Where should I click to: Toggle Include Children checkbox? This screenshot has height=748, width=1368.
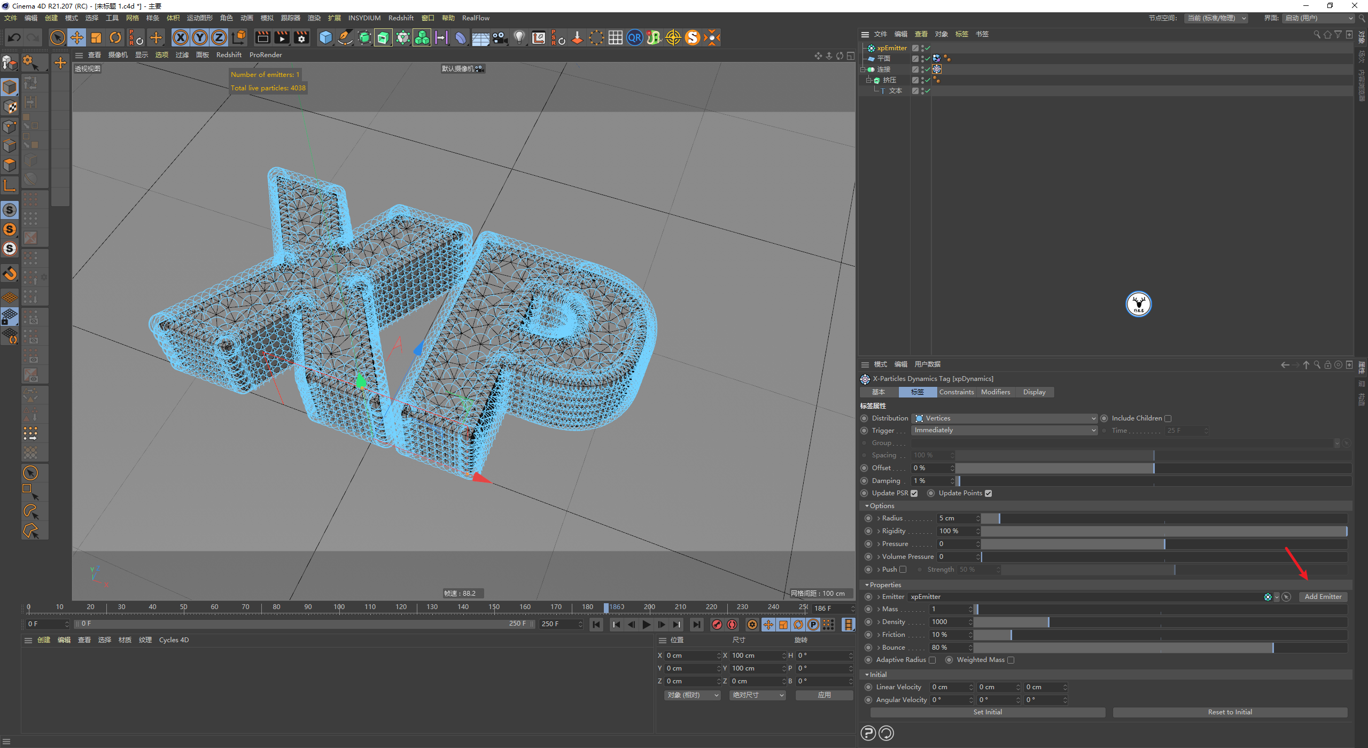(1168, 419)
